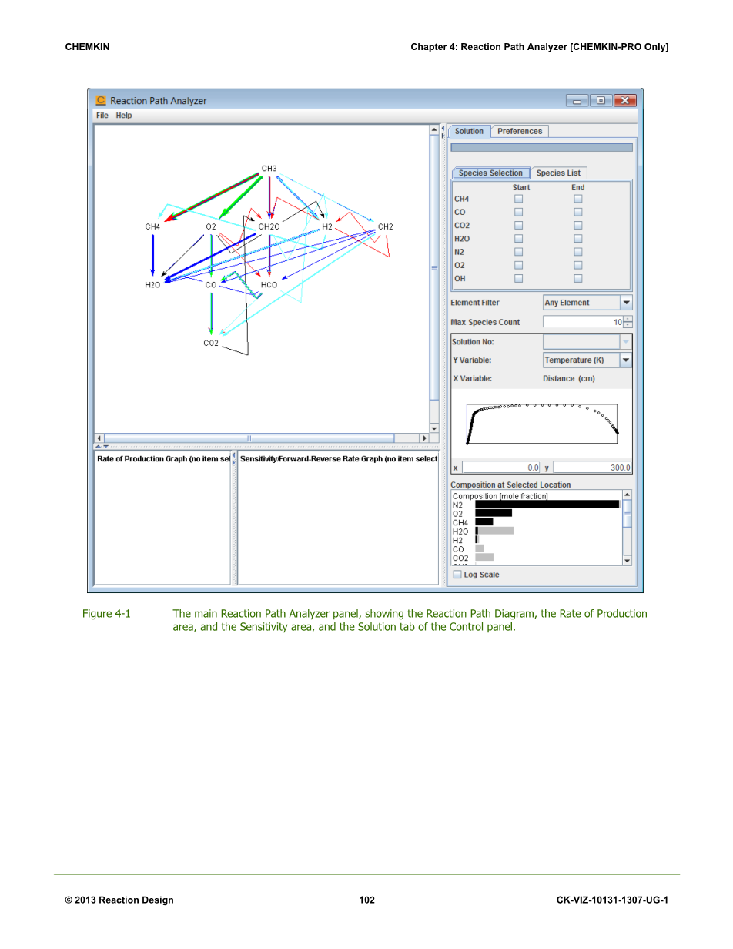Click the temperature profile plot
Image resolution: width=733 pixels, height=949 pixels.
point(542,424)
